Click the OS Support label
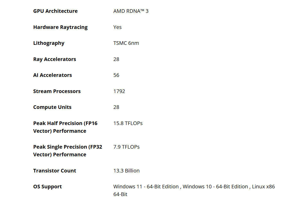 click(x=47, y=187)
